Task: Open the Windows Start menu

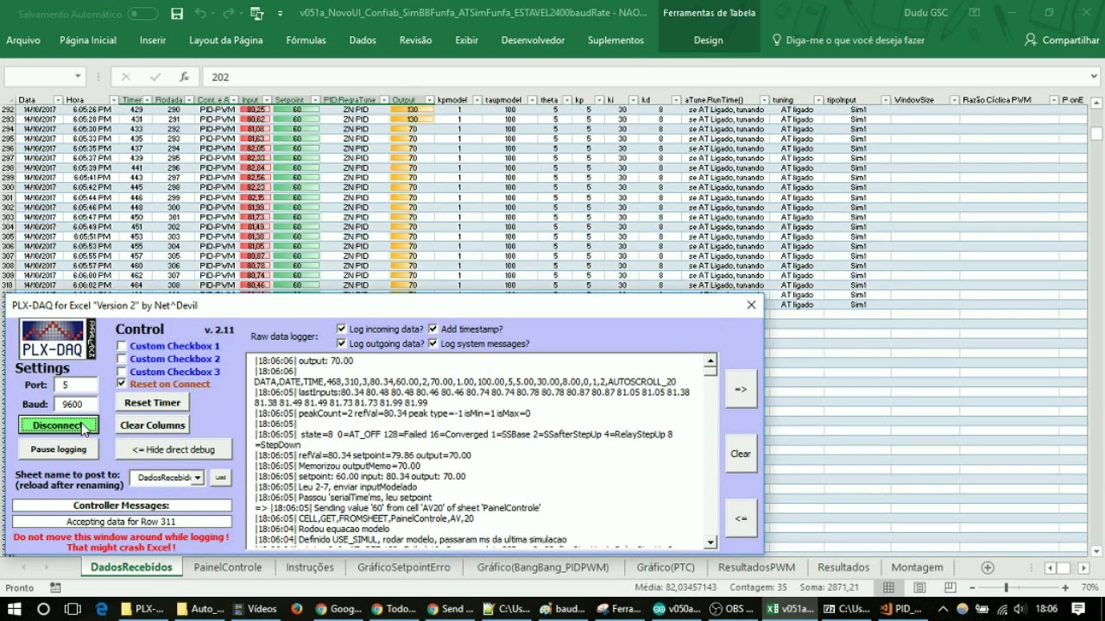Action: [15, 609]
